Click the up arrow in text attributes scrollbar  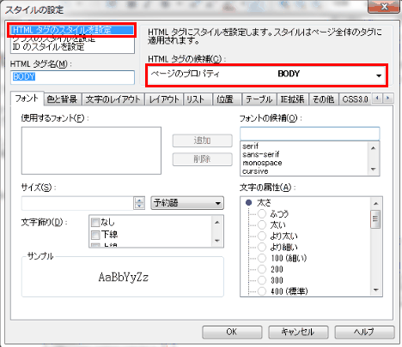point(375,203)
